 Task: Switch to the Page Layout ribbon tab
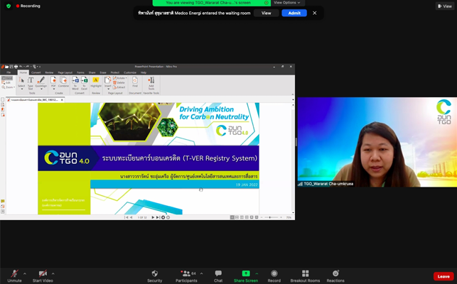(x=65, y=72)
